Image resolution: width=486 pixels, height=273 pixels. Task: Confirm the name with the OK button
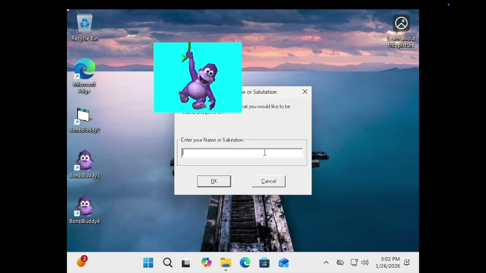214,181
